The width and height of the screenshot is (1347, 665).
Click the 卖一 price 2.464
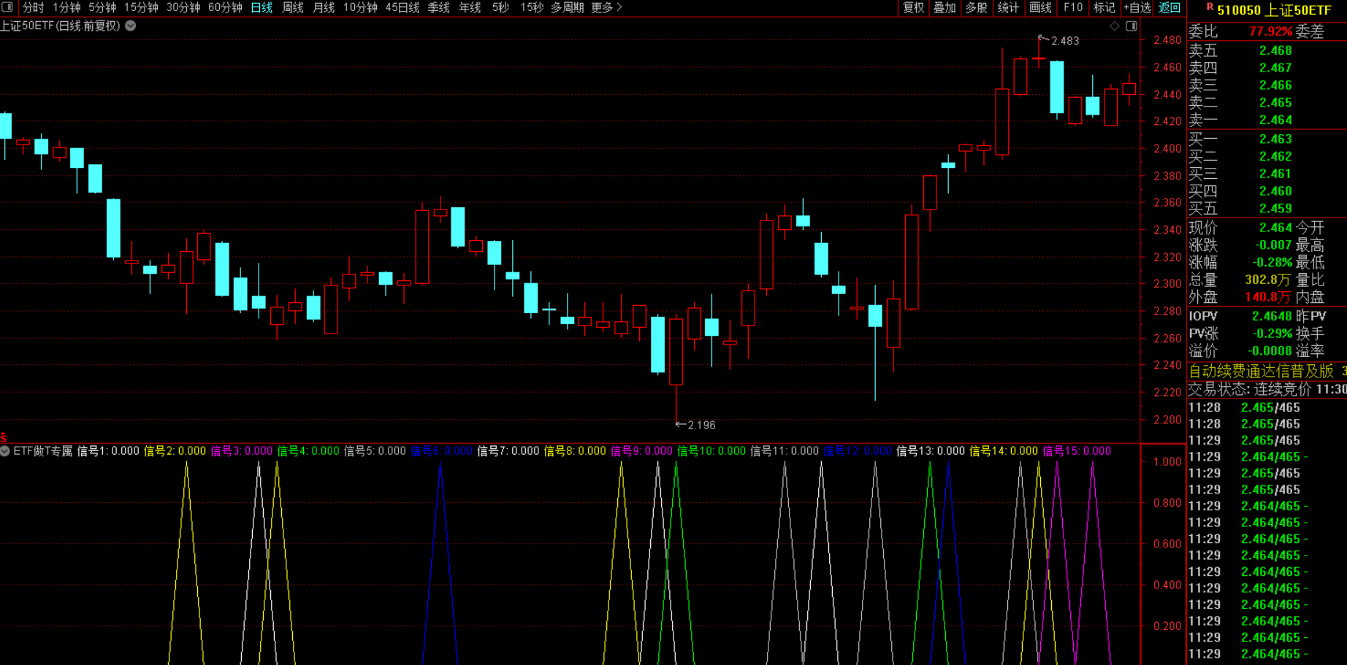[x=1275, y=120]
